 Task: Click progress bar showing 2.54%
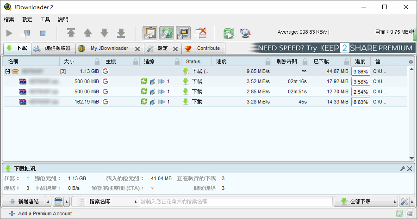361,92
